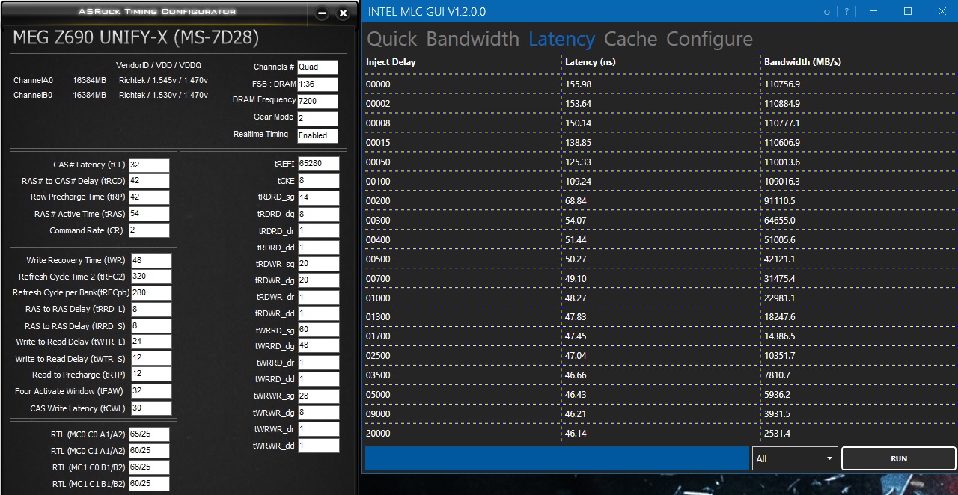Select latency value 155.98
The width and height of the screenshot is (958, 495).
(x=578, y=84)
